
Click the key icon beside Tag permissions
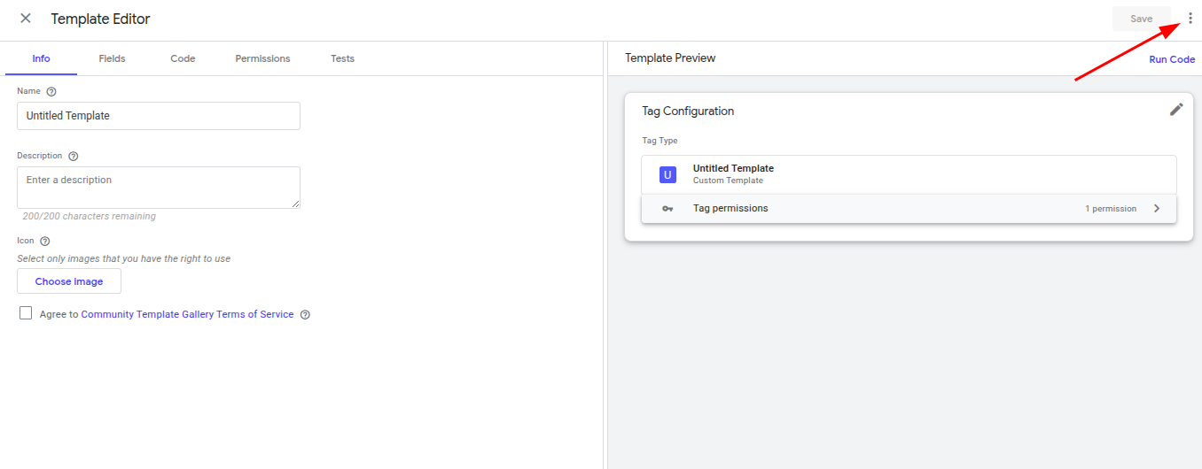667,209
